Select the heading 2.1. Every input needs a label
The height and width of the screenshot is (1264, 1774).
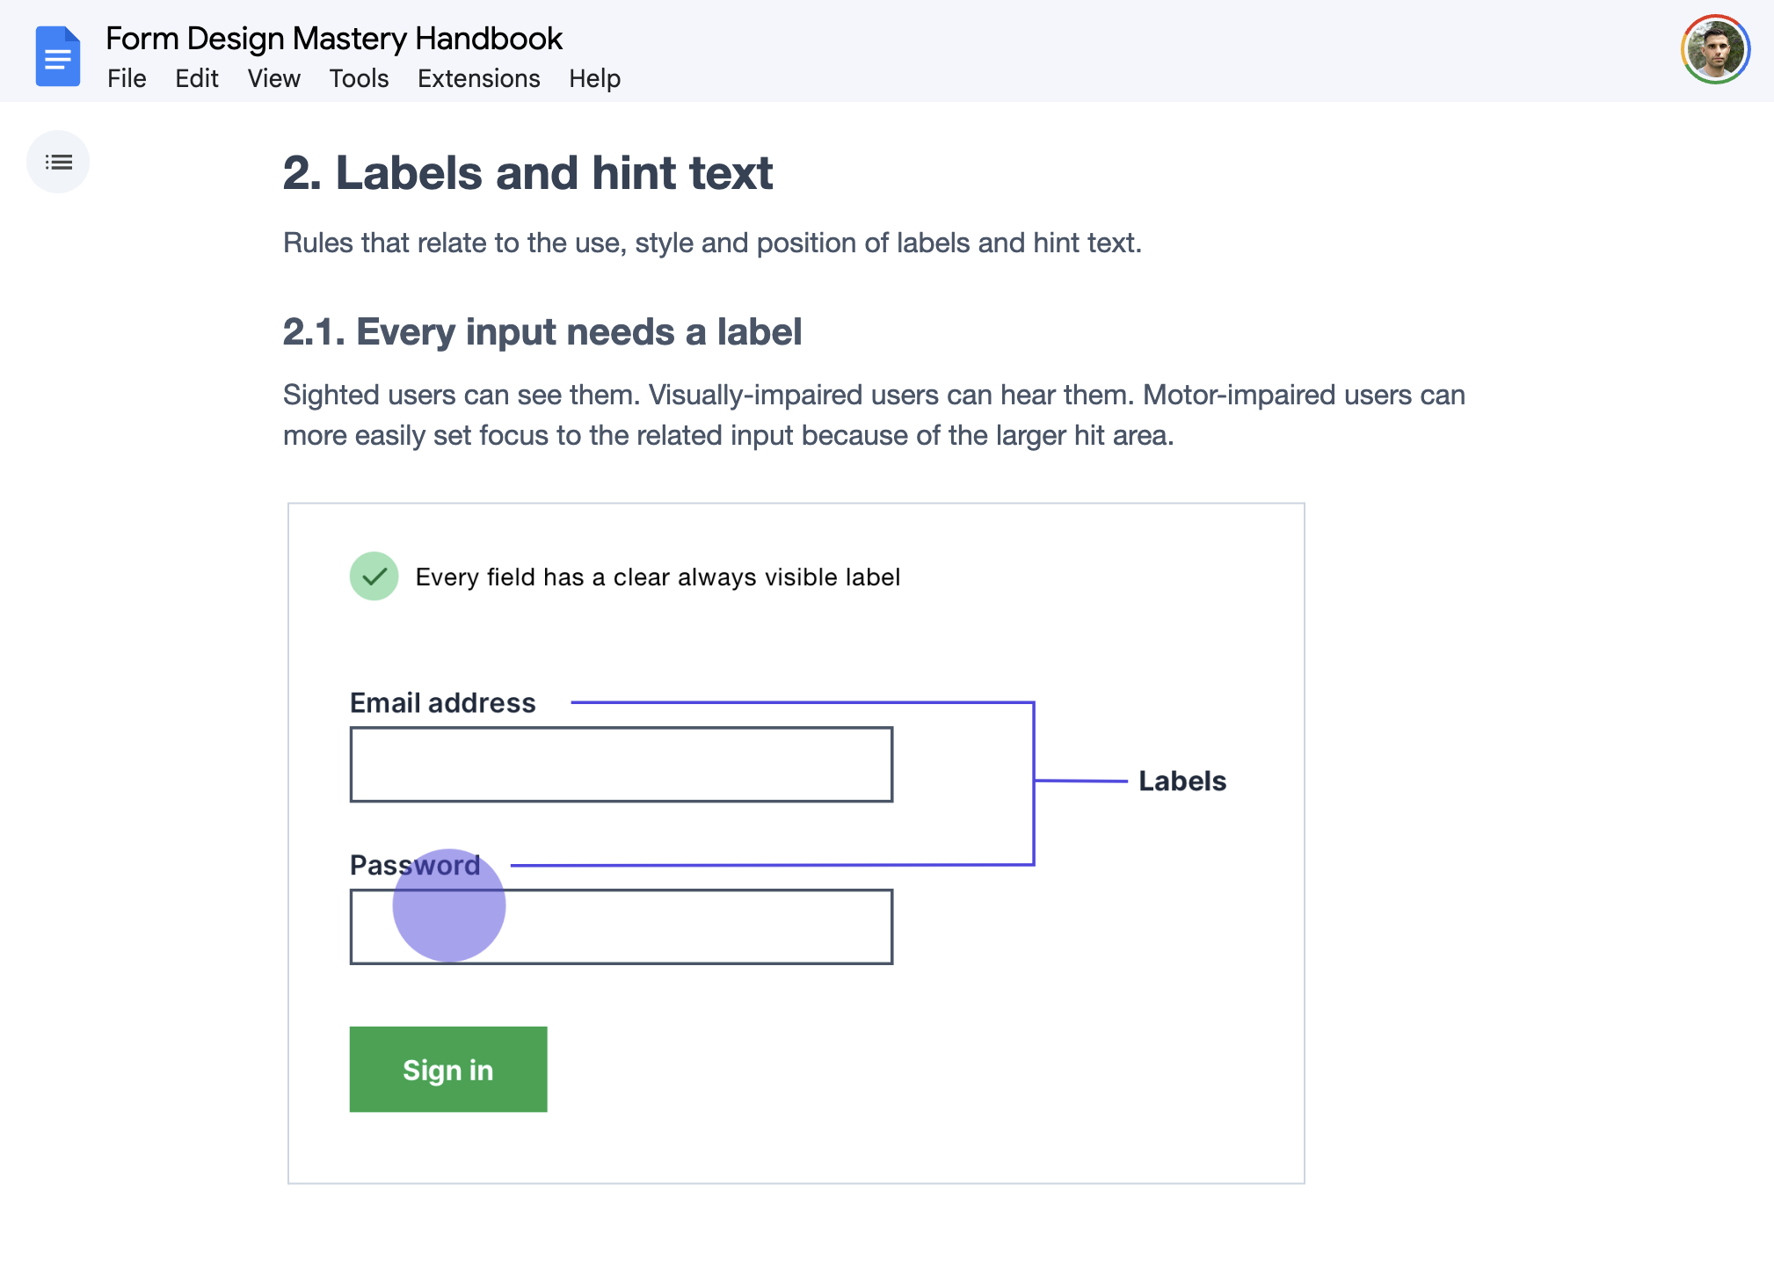(x=542, y=332)
